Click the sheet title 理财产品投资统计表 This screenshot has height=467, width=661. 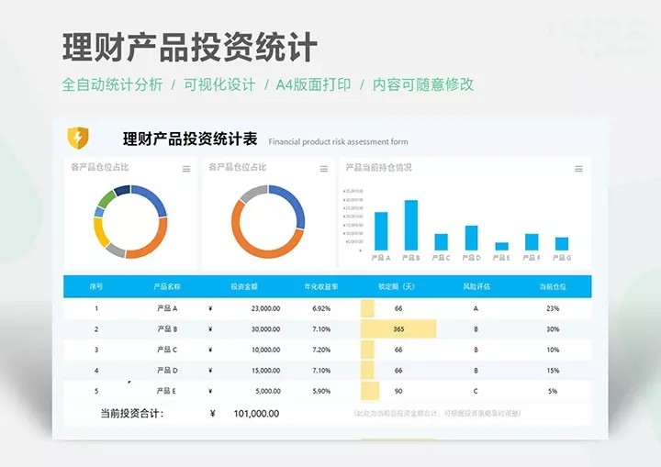tap(190, 139)
